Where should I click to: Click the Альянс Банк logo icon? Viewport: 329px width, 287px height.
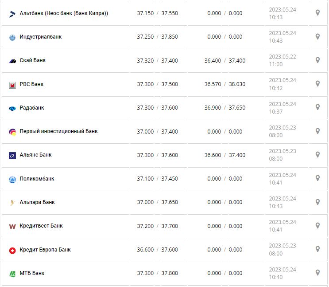[12, 155]
